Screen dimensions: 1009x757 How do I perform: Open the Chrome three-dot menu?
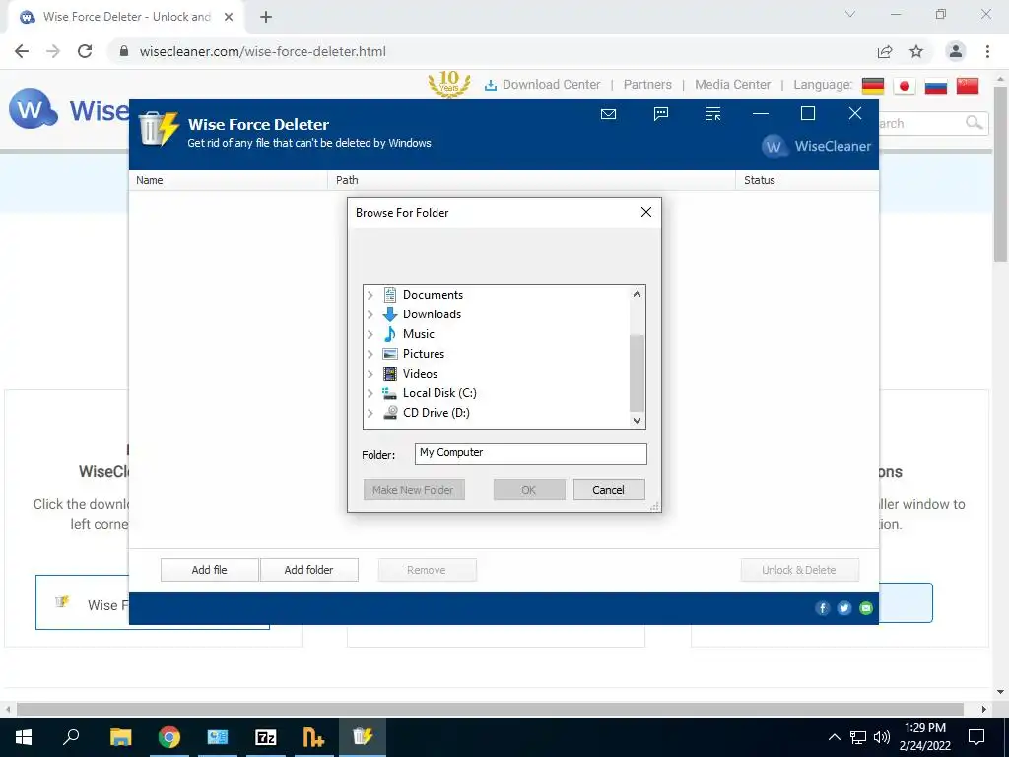click(987, 51)
